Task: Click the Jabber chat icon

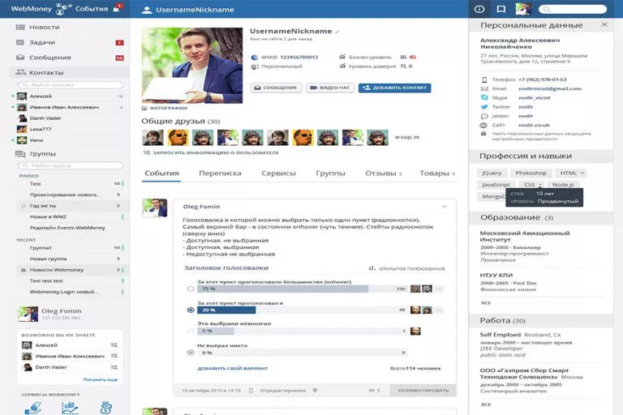Action: click(x=484, y=116)
